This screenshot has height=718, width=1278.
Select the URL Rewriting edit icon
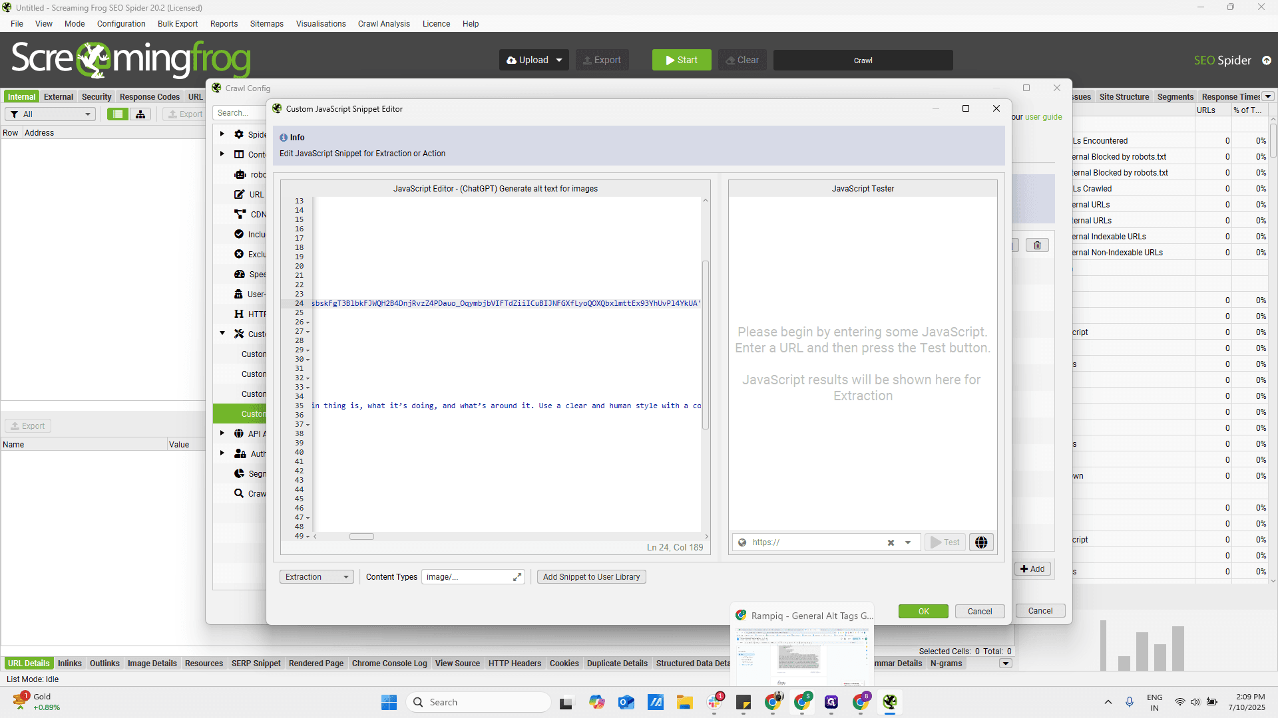point(240,195)
